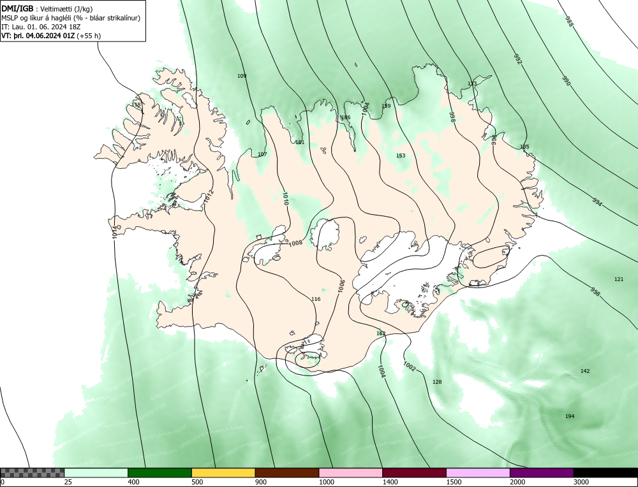This screenshot has width=638, height=487.
Task: Click the legend tick label 900
Action: tap(261, 482)
